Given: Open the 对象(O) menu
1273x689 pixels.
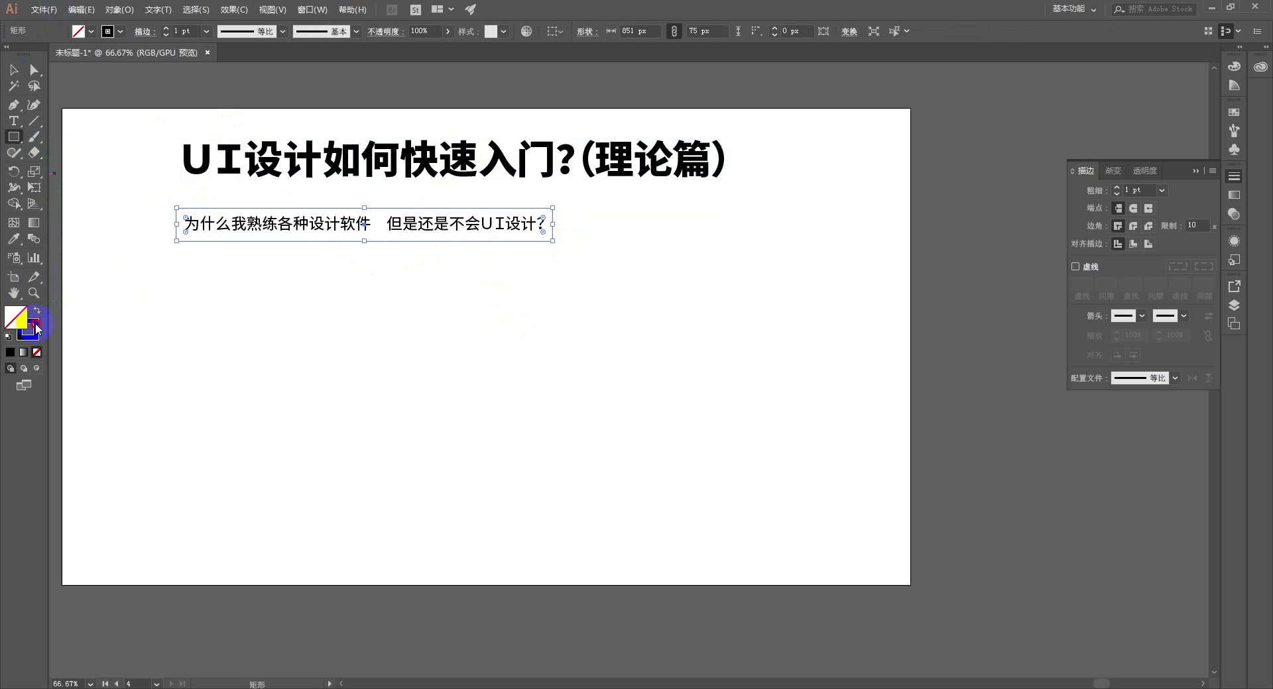Looking at the screenshot, I should (119, 10).
